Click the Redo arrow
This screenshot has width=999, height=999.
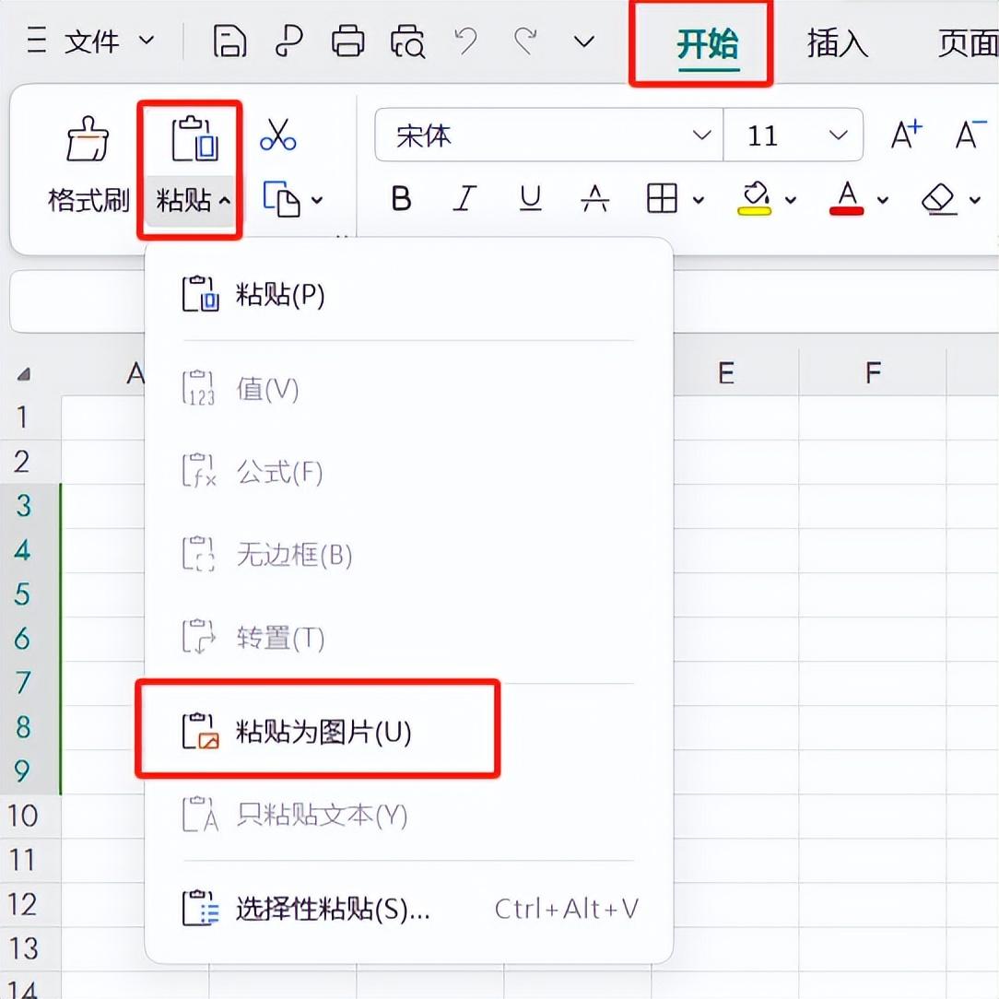[525, 41]
